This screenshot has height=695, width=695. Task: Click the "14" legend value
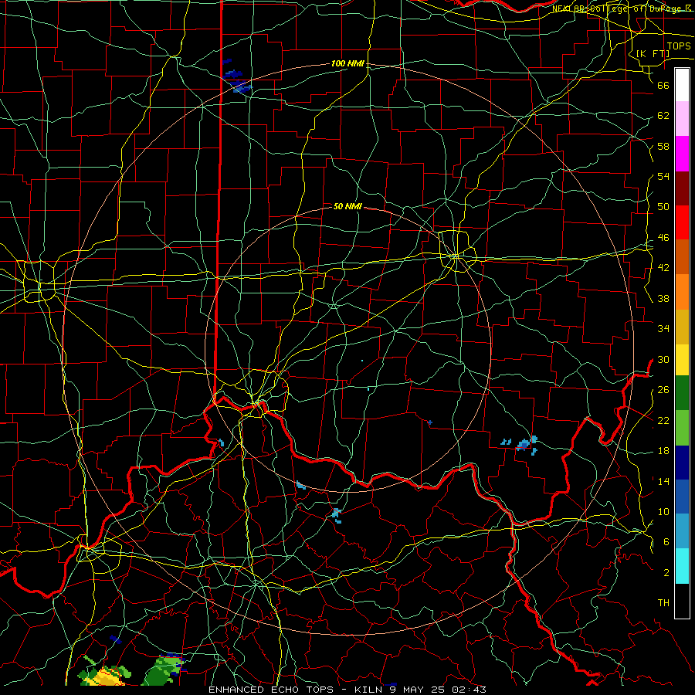tap(663, 481)
